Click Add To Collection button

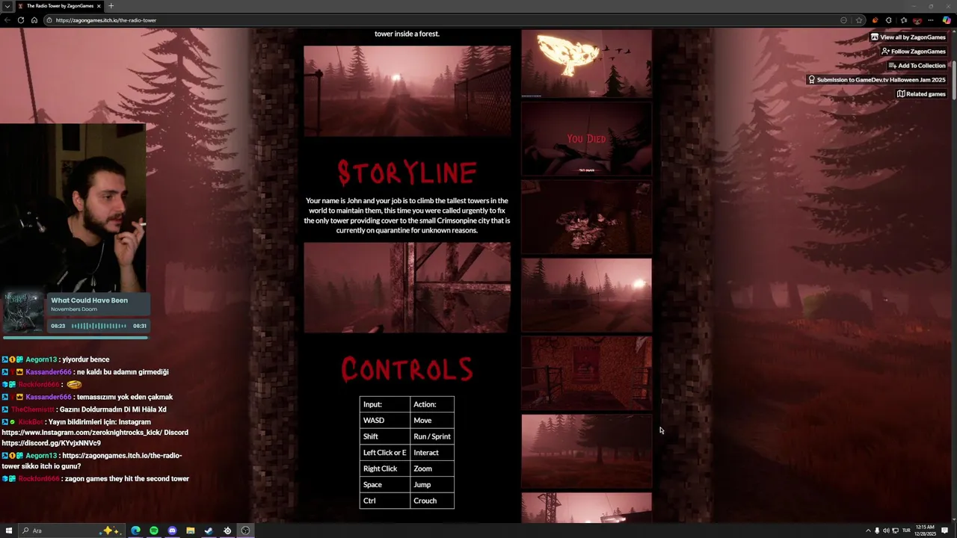pyautogui.click(x=917, y=66)
